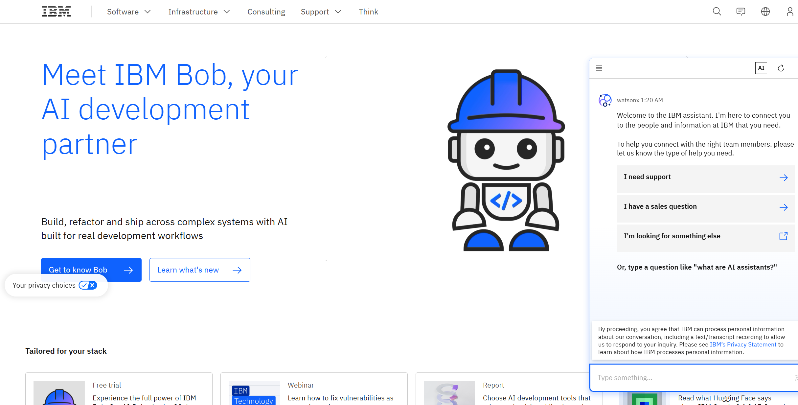The image size is (798, 405).
Task: Click the Read what Hugging Face says text
Action: tap(725, 398)
